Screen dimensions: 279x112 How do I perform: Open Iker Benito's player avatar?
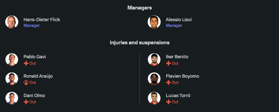tap(154, 60)
